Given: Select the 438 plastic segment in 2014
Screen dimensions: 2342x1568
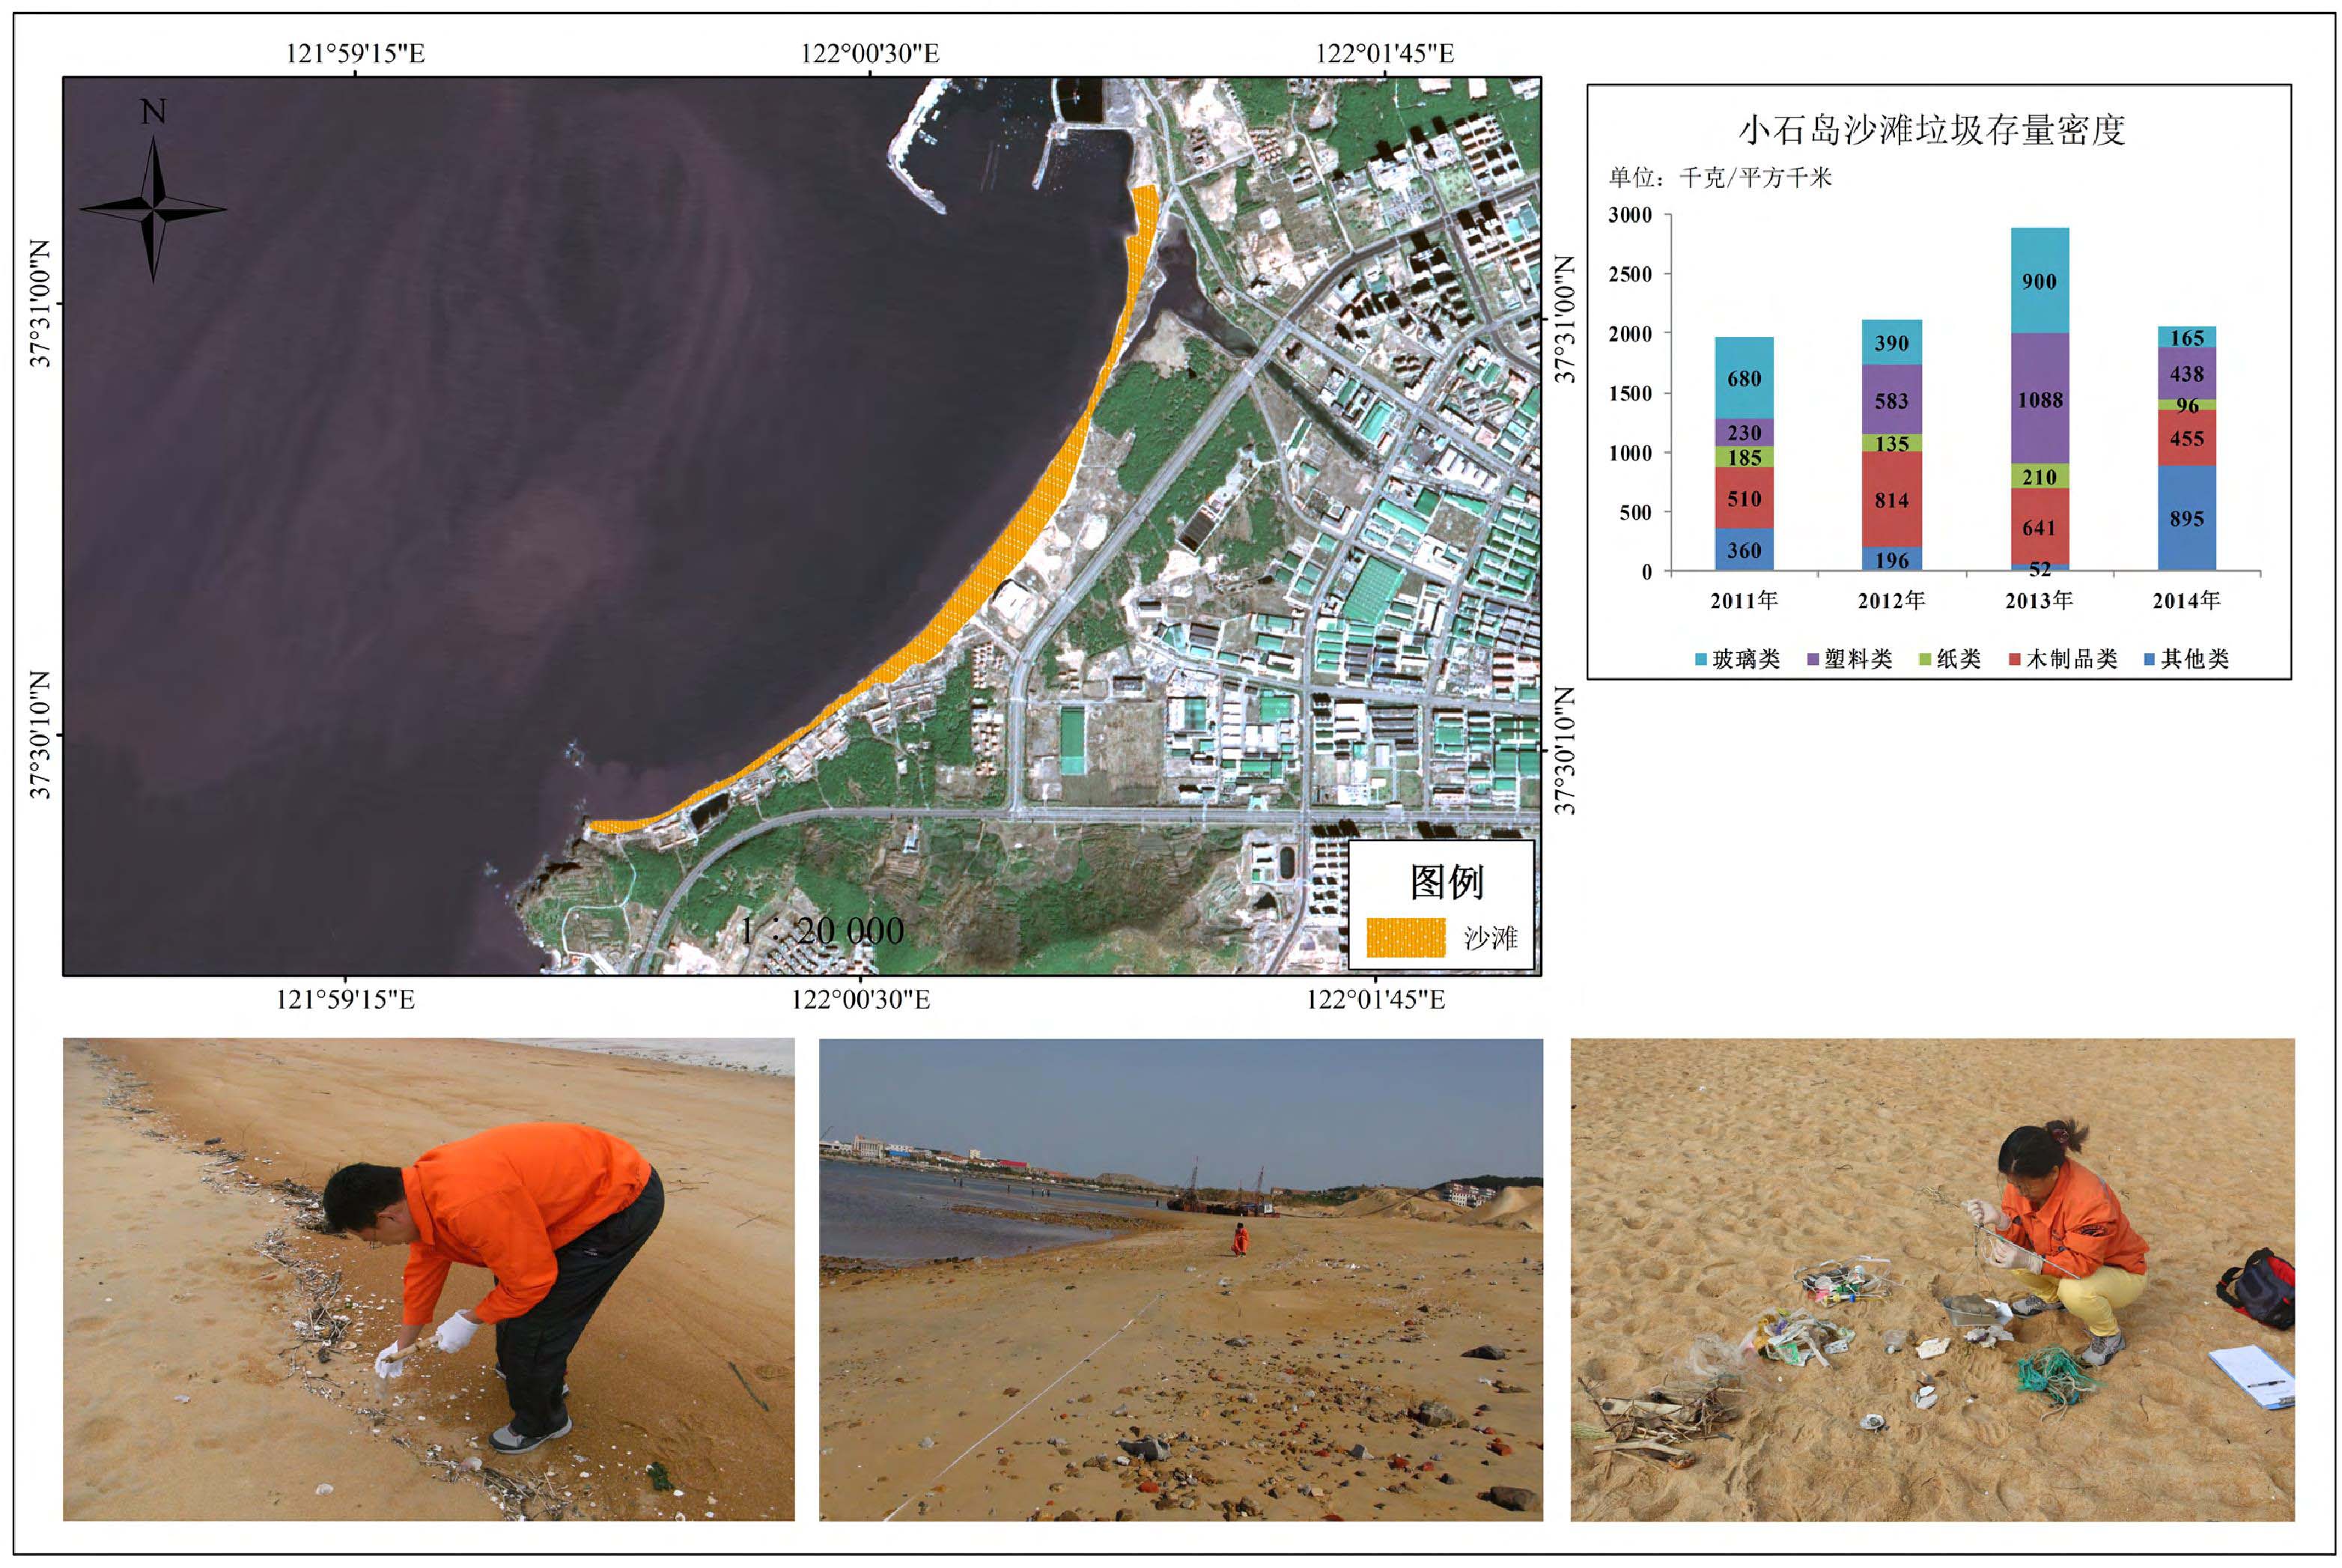Looking at the screenshot, I should tap(2187, 374).
